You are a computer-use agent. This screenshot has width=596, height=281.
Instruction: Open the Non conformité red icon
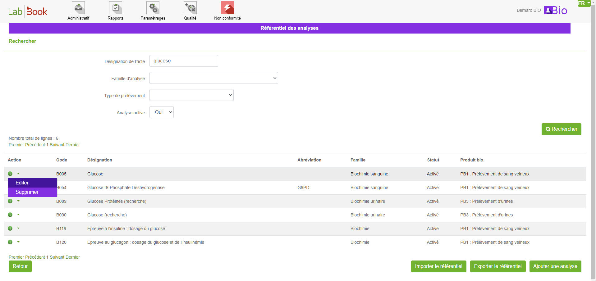point(227,8)
